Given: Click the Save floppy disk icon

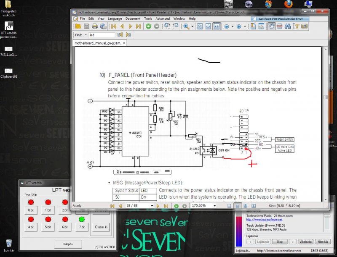Looking at the screenshot, I should pos(87,26).
